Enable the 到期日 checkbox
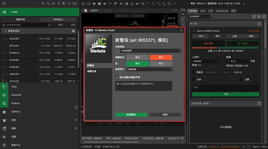The image size is (268, 149). 194,72
